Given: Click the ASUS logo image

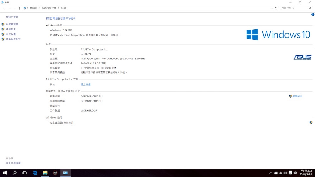Looking at the screenshot, I should (302, 58).
